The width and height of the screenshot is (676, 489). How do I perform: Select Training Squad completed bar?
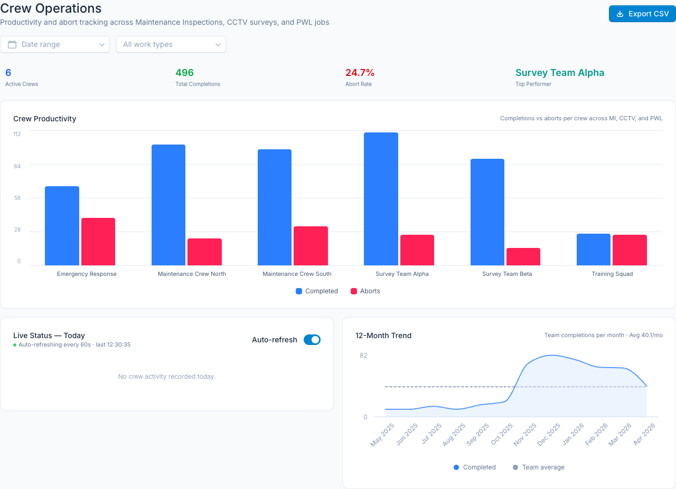click(594, 250)
